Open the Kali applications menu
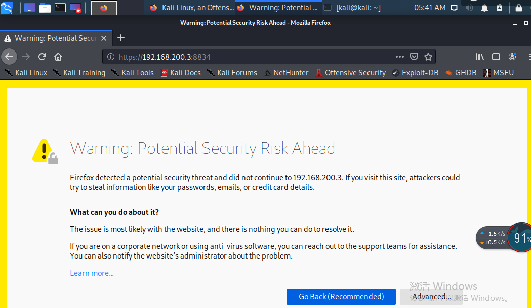The height and width of the screenshot is (308, 531). coord(7,8)
